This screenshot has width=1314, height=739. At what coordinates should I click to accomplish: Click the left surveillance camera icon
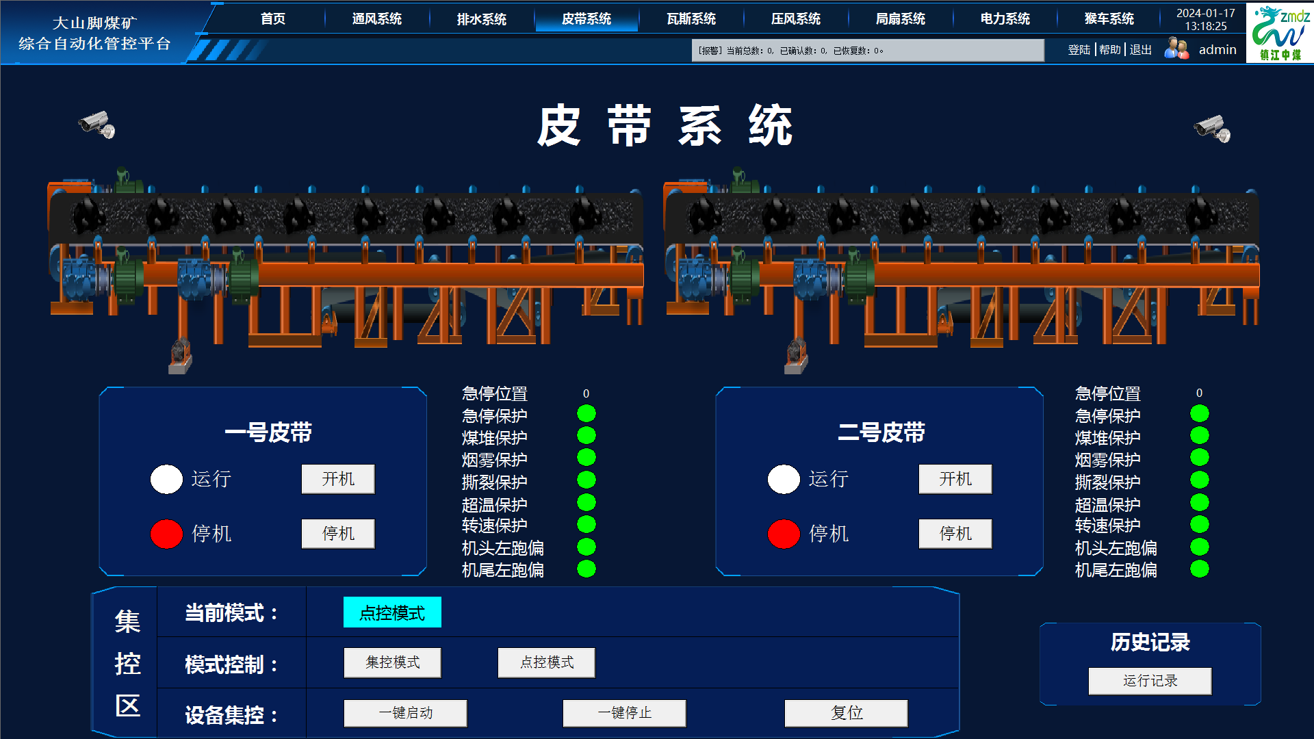[96, 126]
